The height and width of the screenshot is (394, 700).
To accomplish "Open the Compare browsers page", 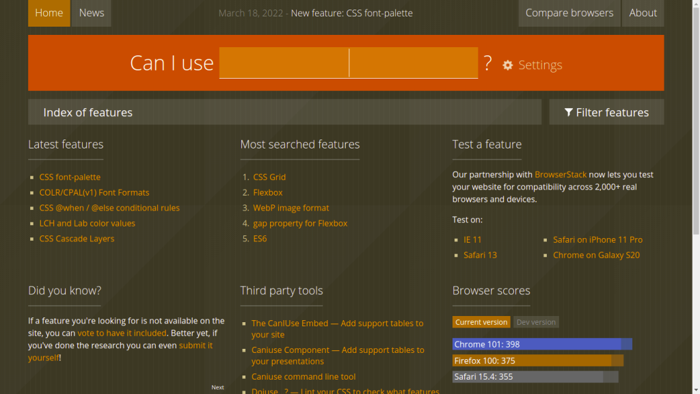I will [x=569, y=13].
